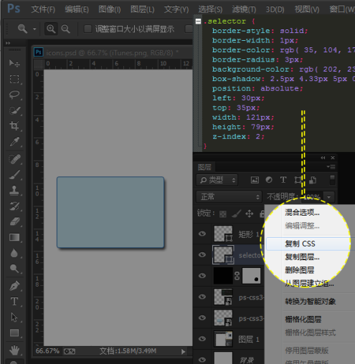Expand the opacity slider arrow

[329, 197]
